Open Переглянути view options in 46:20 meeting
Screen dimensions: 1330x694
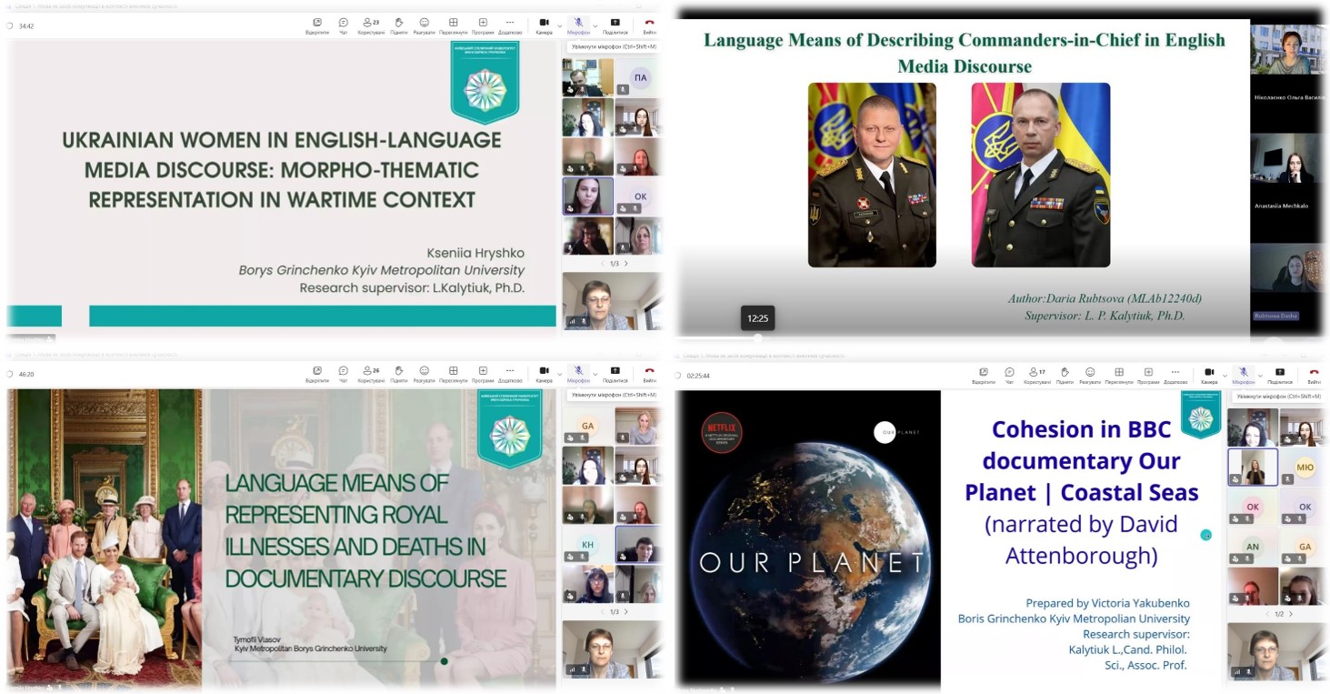coord(453,374)
